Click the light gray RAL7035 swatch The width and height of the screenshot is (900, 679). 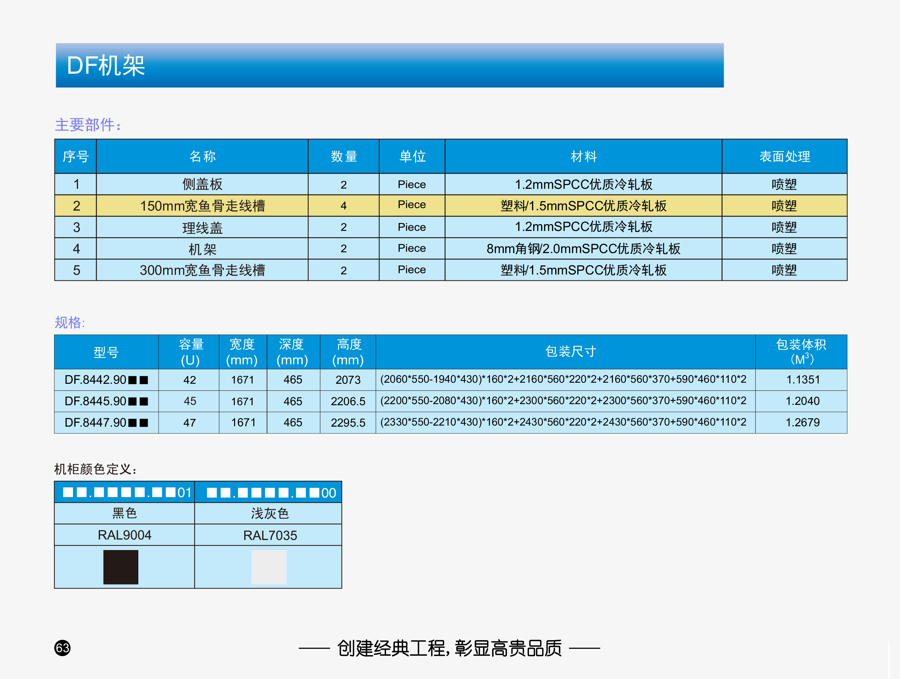pyautogui.click(x=269, y=567)
